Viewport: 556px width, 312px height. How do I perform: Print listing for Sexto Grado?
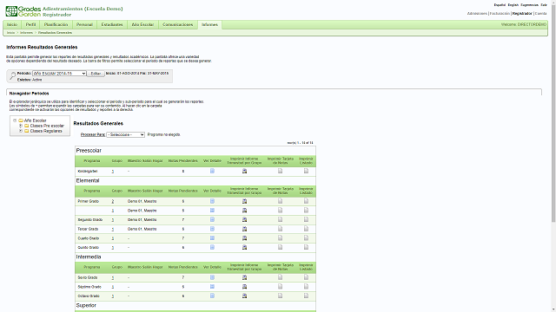point(306,277)
